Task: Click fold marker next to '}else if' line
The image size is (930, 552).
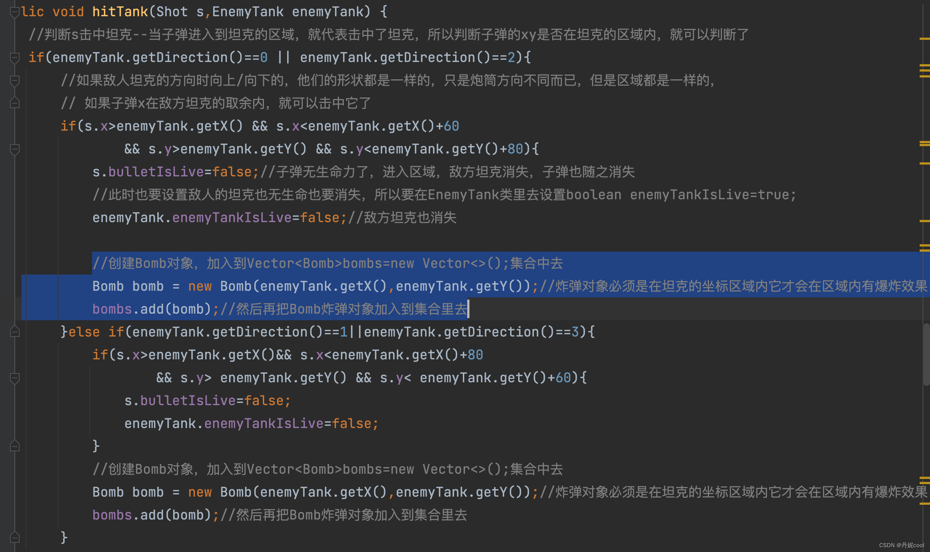Action: pyautogui.click(x=14, y=331)
